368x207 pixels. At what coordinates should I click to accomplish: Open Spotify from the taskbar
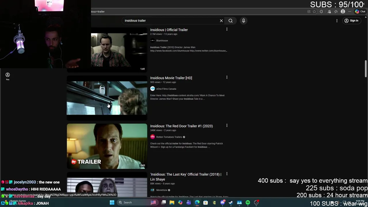pyautogui.click(x=248, y=202)
